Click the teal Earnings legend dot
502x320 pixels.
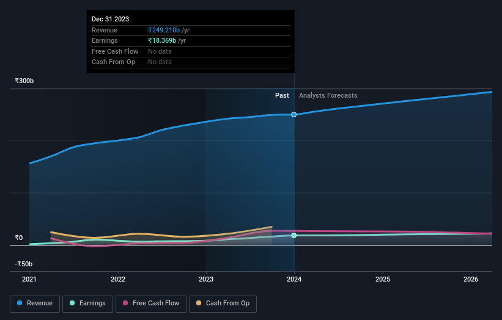pos(72,303)
